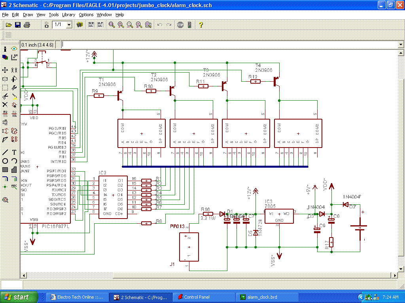Select the Invoke gate tool
Screen dimensions: 405x303
click(x=14, y=140)
